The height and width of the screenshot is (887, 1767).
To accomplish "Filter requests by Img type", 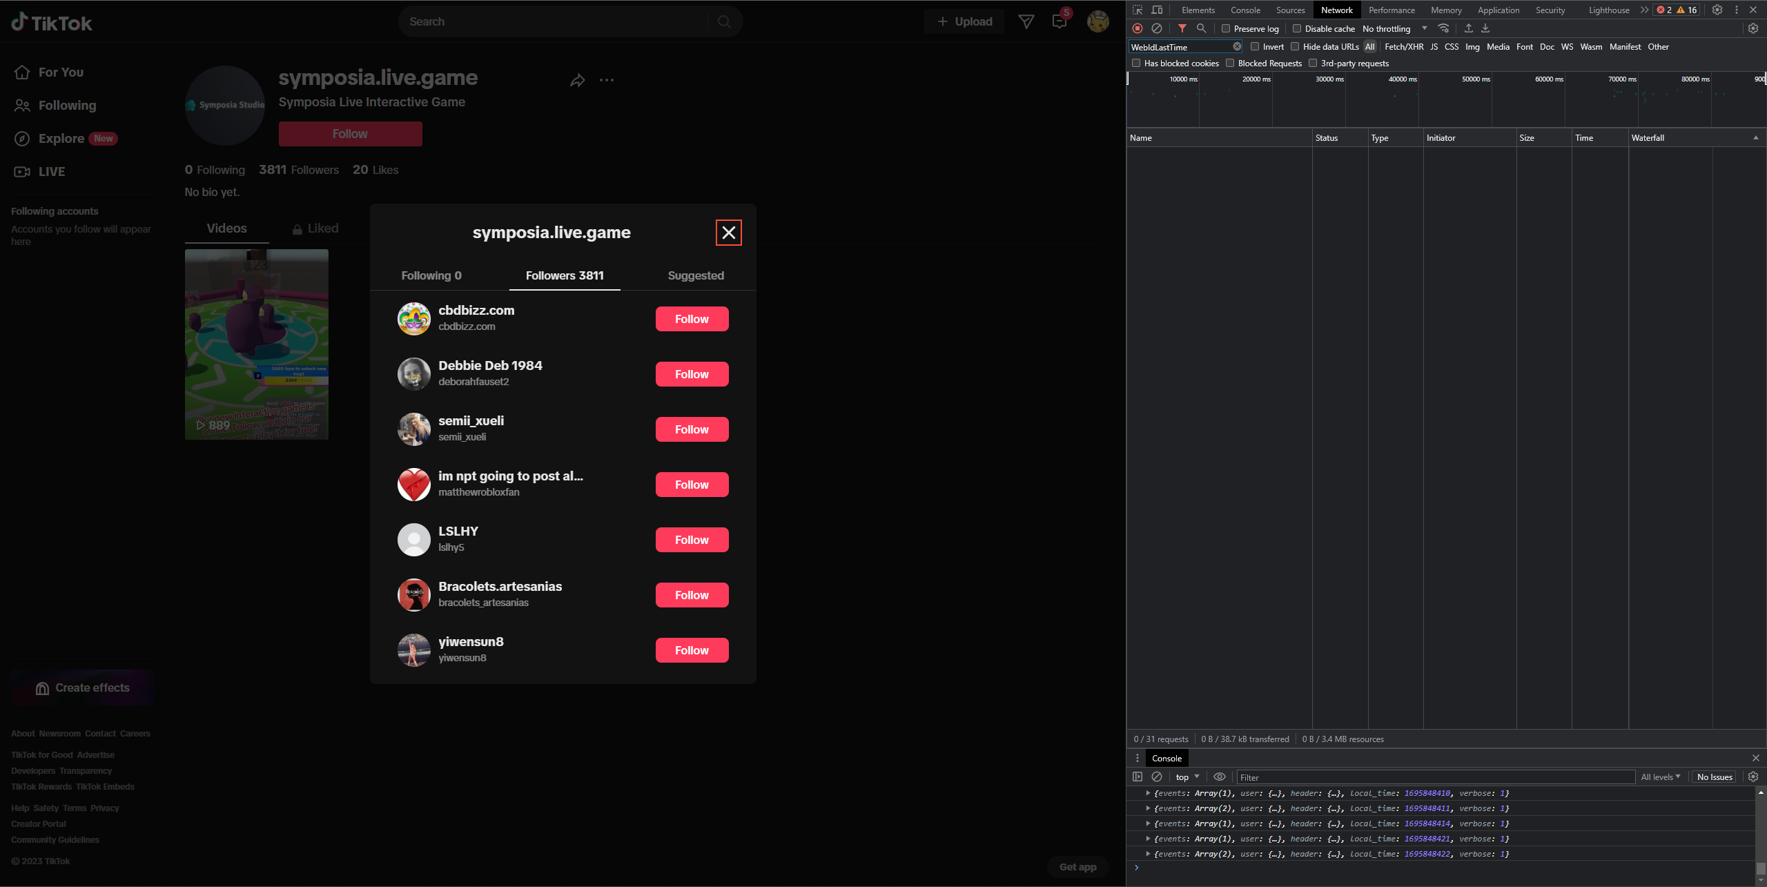I will click(x=1472, y=46).
